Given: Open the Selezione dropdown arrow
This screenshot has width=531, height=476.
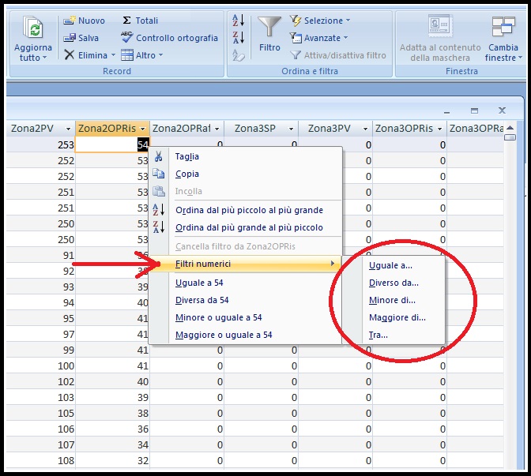Looking at the screenshot, I should tap(348, 21).
